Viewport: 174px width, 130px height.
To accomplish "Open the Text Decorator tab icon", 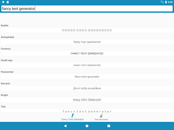I will pos(101,116).
